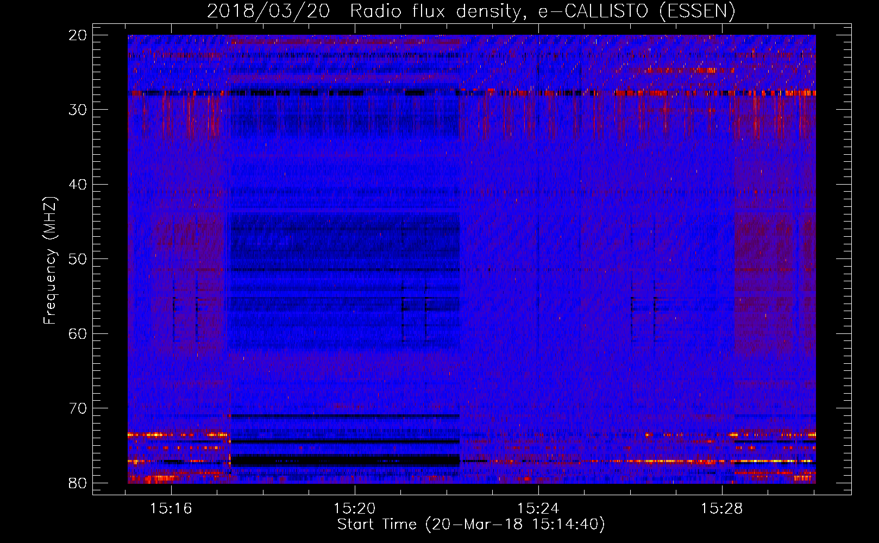
Task: Click the 15:28 time tick label
Action: click(721, 509)
